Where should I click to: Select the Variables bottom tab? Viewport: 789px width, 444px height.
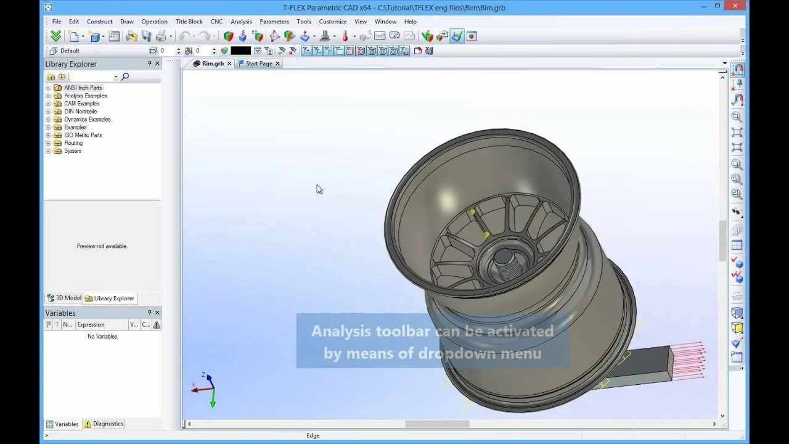(x=62, y=424)
